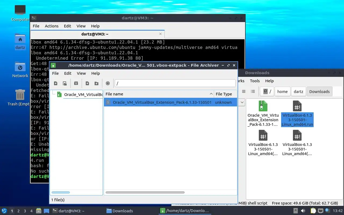
Task: Activate /home/dartz/Downlo... archiver taskbar button
Action: (x=185, y=211)
